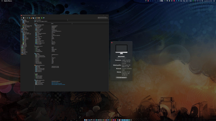Collapse the Scheda video tree node
The height and width of the screenshot is (121, 216).
click(x=21, y=32)
